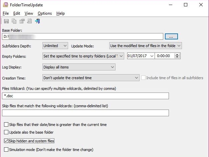Open the date picker showing 01/07/2017

pos(152,56)
